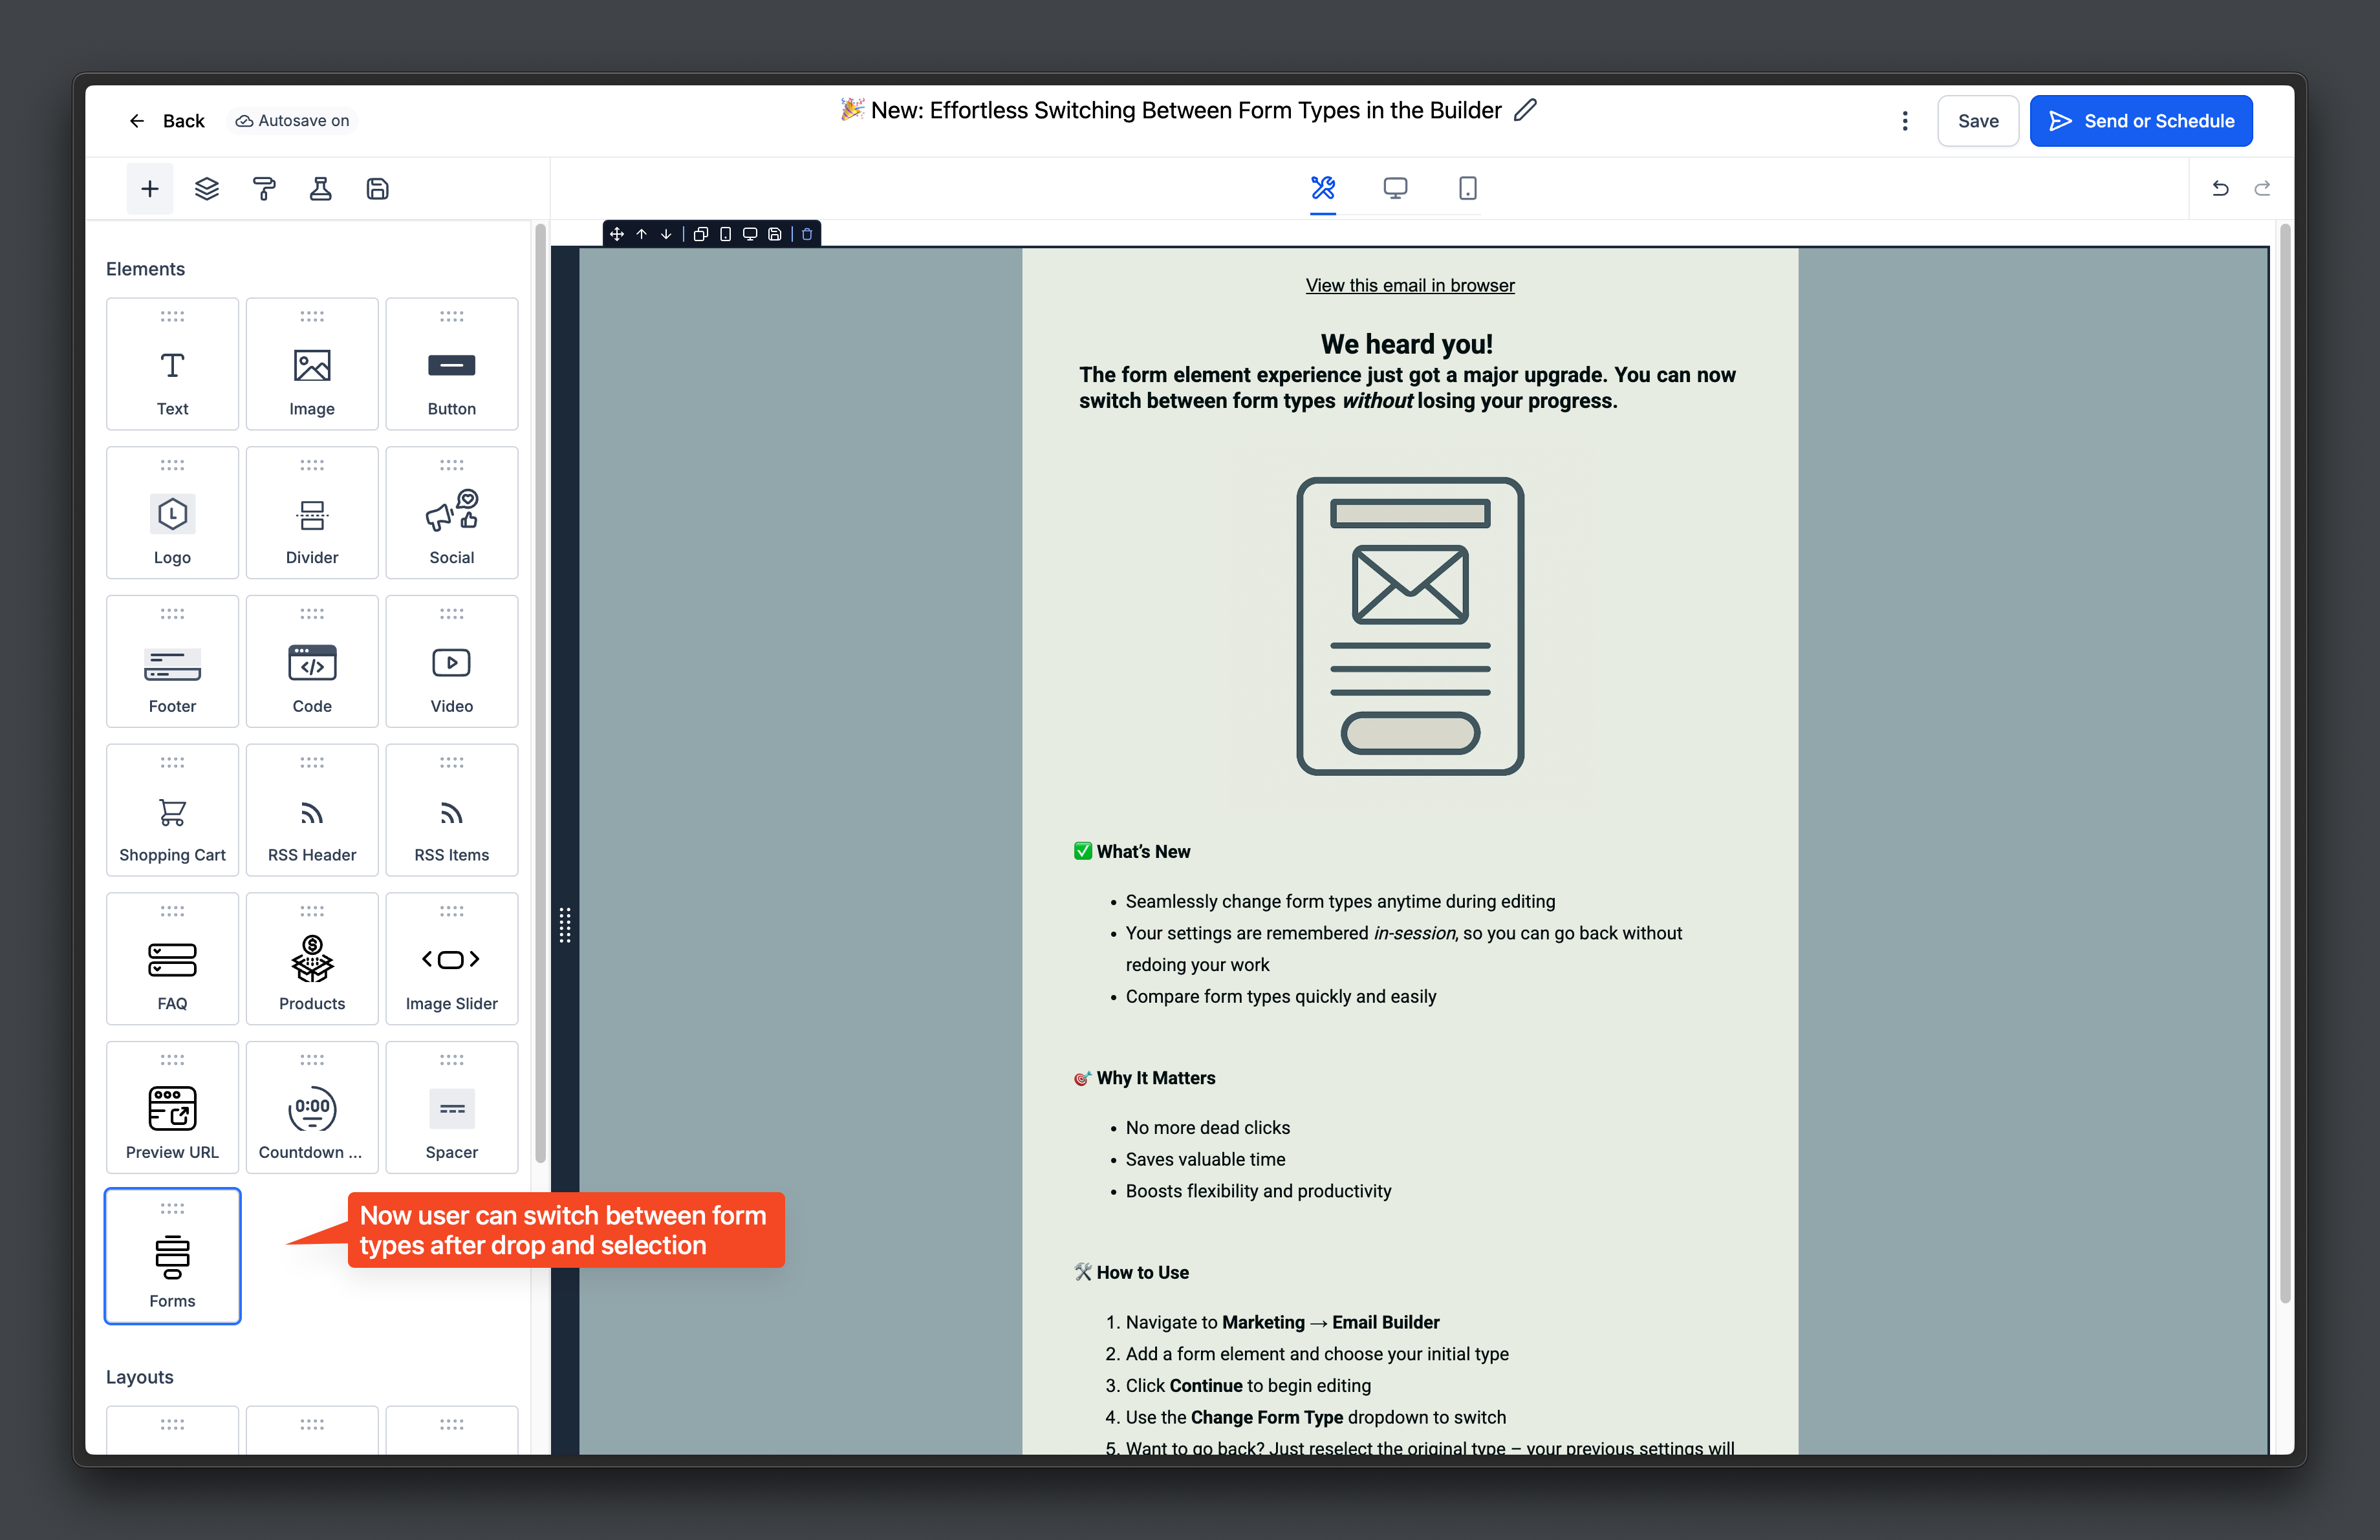Viewport: 2380px width, 1540px height.
Task: Go back with the Back button
Action: coord(166,121)
